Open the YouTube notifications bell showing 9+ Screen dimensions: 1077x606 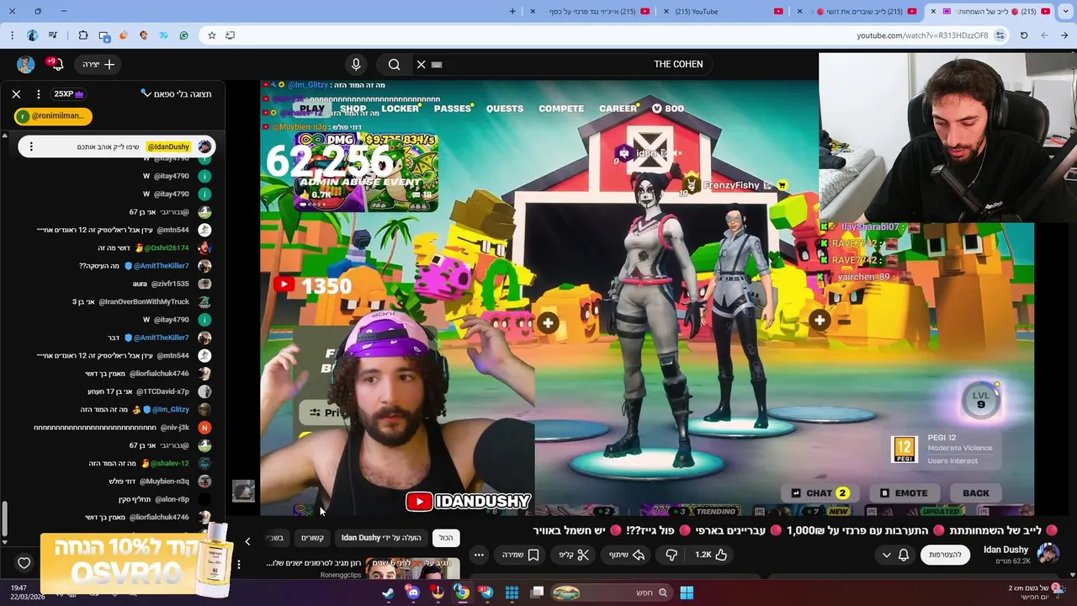[57, 64]
